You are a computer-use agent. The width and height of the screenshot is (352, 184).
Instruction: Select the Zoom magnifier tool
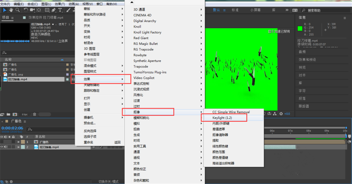[17, 10]
